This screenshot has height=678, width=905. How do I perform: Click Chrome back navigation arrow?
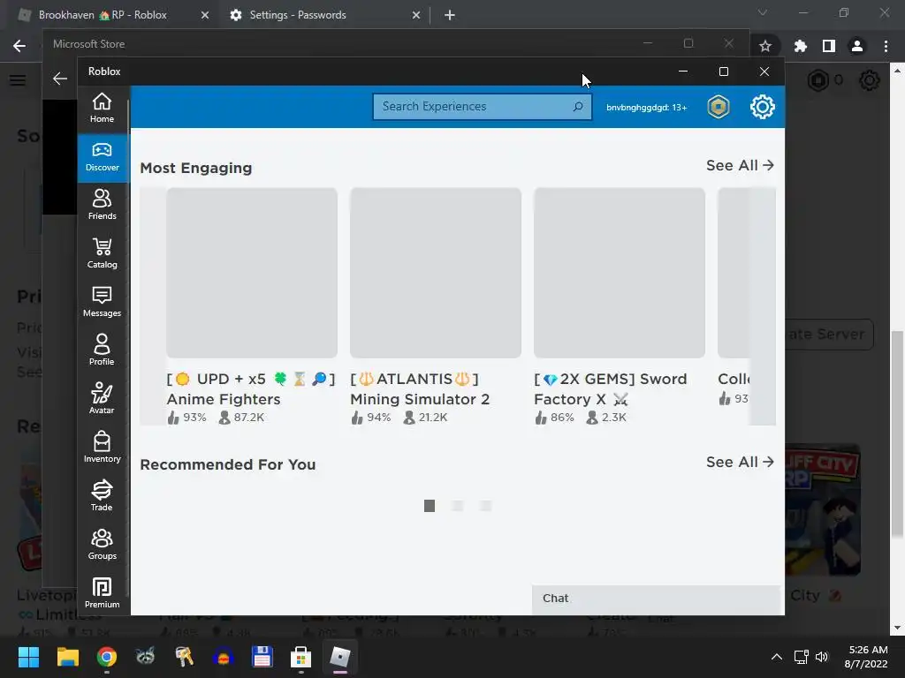19,46
